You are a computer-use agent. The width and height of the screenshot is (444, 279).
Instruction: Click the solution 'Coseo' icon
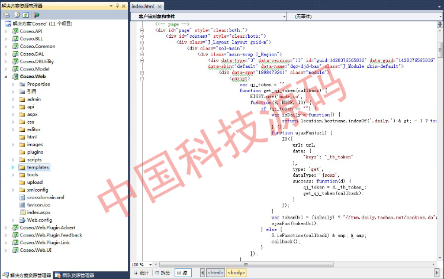coord(8,24)
